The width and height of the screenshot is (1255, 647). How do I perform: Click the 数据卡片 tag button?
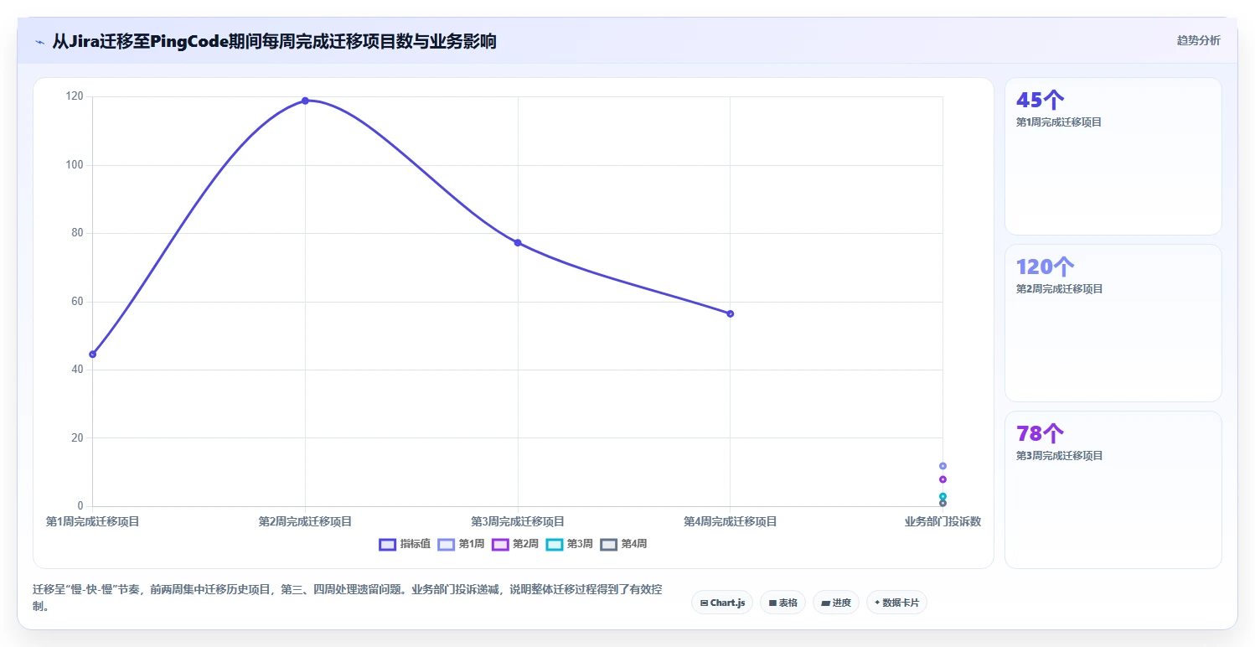pos(896,603)
